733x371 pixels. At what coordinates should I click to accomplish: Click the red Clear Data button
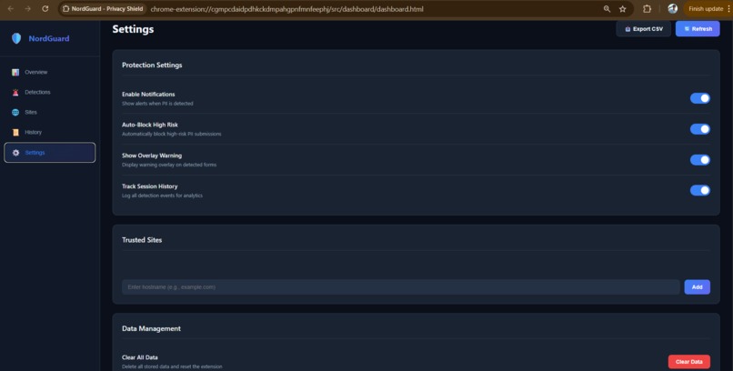point(689,362)
